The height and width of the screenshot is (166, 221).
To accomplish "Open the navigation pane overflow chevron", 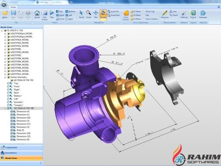I will (41, 163).
